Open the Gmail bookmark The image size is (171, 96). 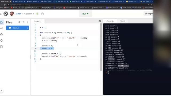(x=7, y=8)
